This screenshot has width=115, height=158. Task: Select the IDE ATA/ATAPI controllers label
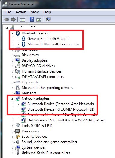[x=43, y=77]
